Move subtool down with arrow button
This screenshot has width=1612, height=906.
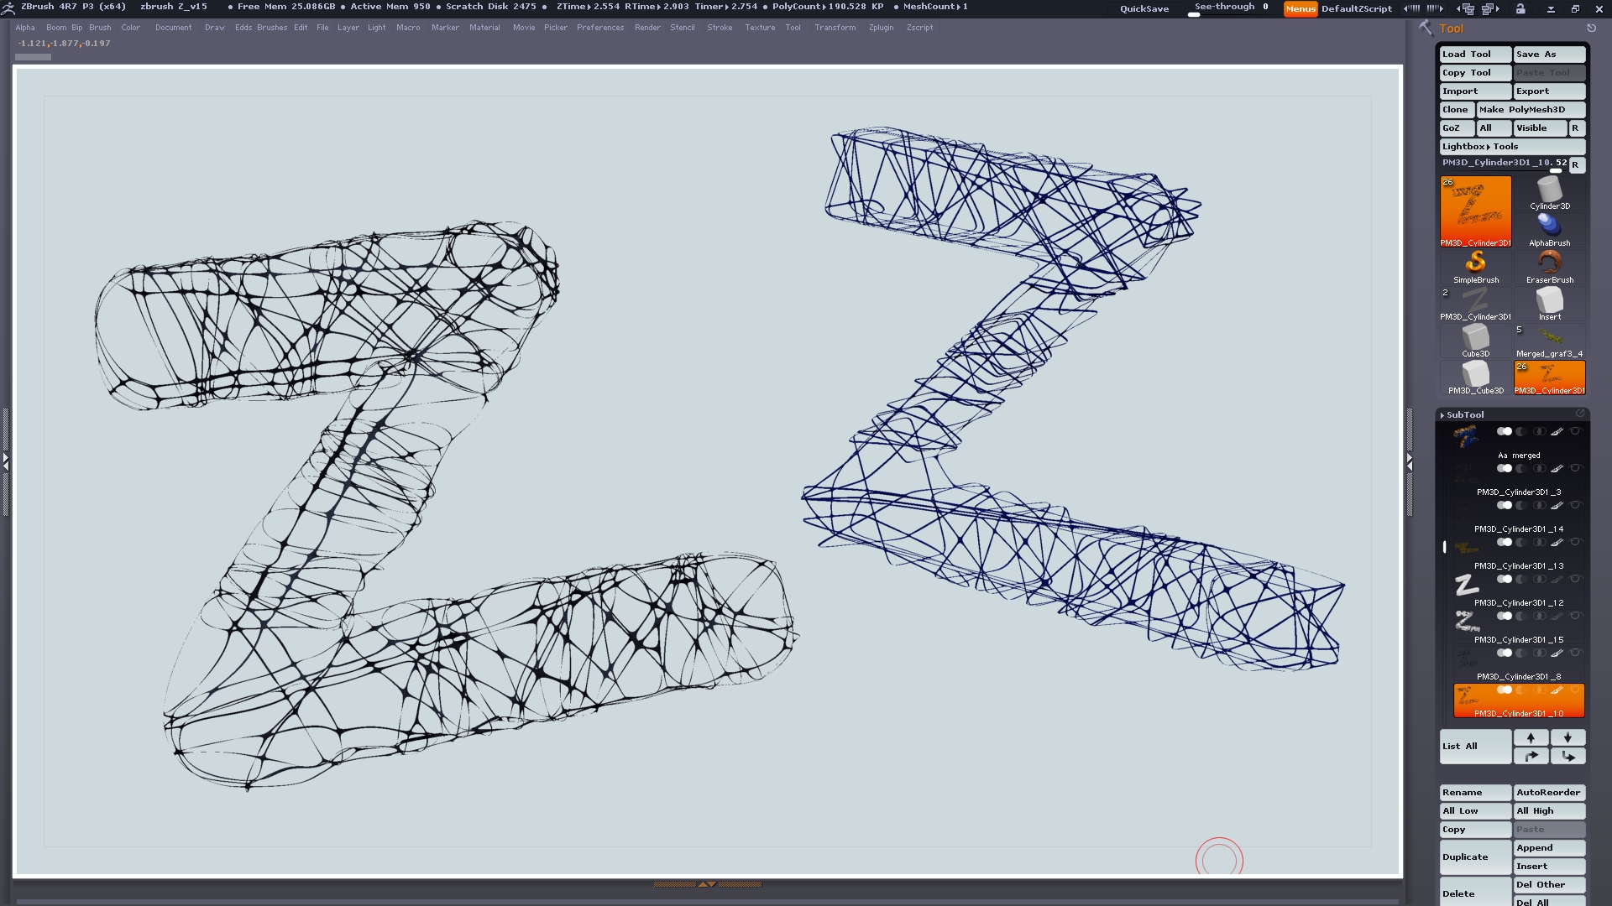point(1568,737)
